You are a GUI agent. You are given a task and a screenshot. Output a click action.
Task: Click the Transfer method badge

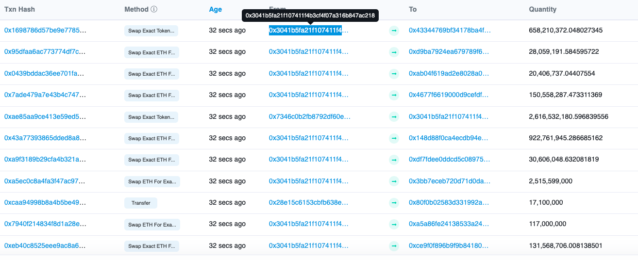point(141,203)
